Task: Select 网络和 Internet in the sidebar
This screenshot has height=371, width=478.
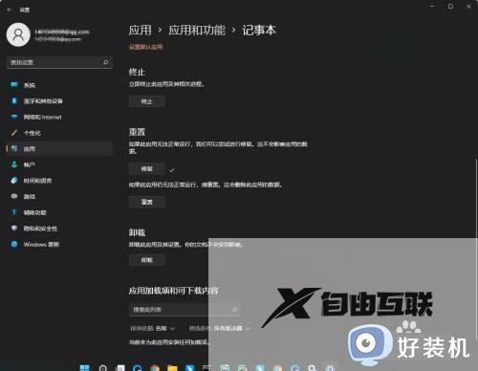Action: click(x=59, y=117)
